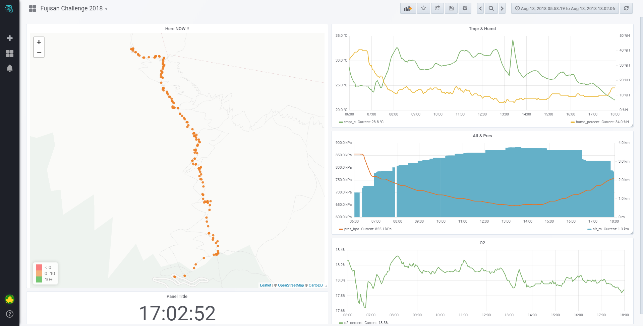The height and width of the screenshot is (326, 643).
Task: Open the Dashboards grid icon in sidebar
Action: pos(10,54)
